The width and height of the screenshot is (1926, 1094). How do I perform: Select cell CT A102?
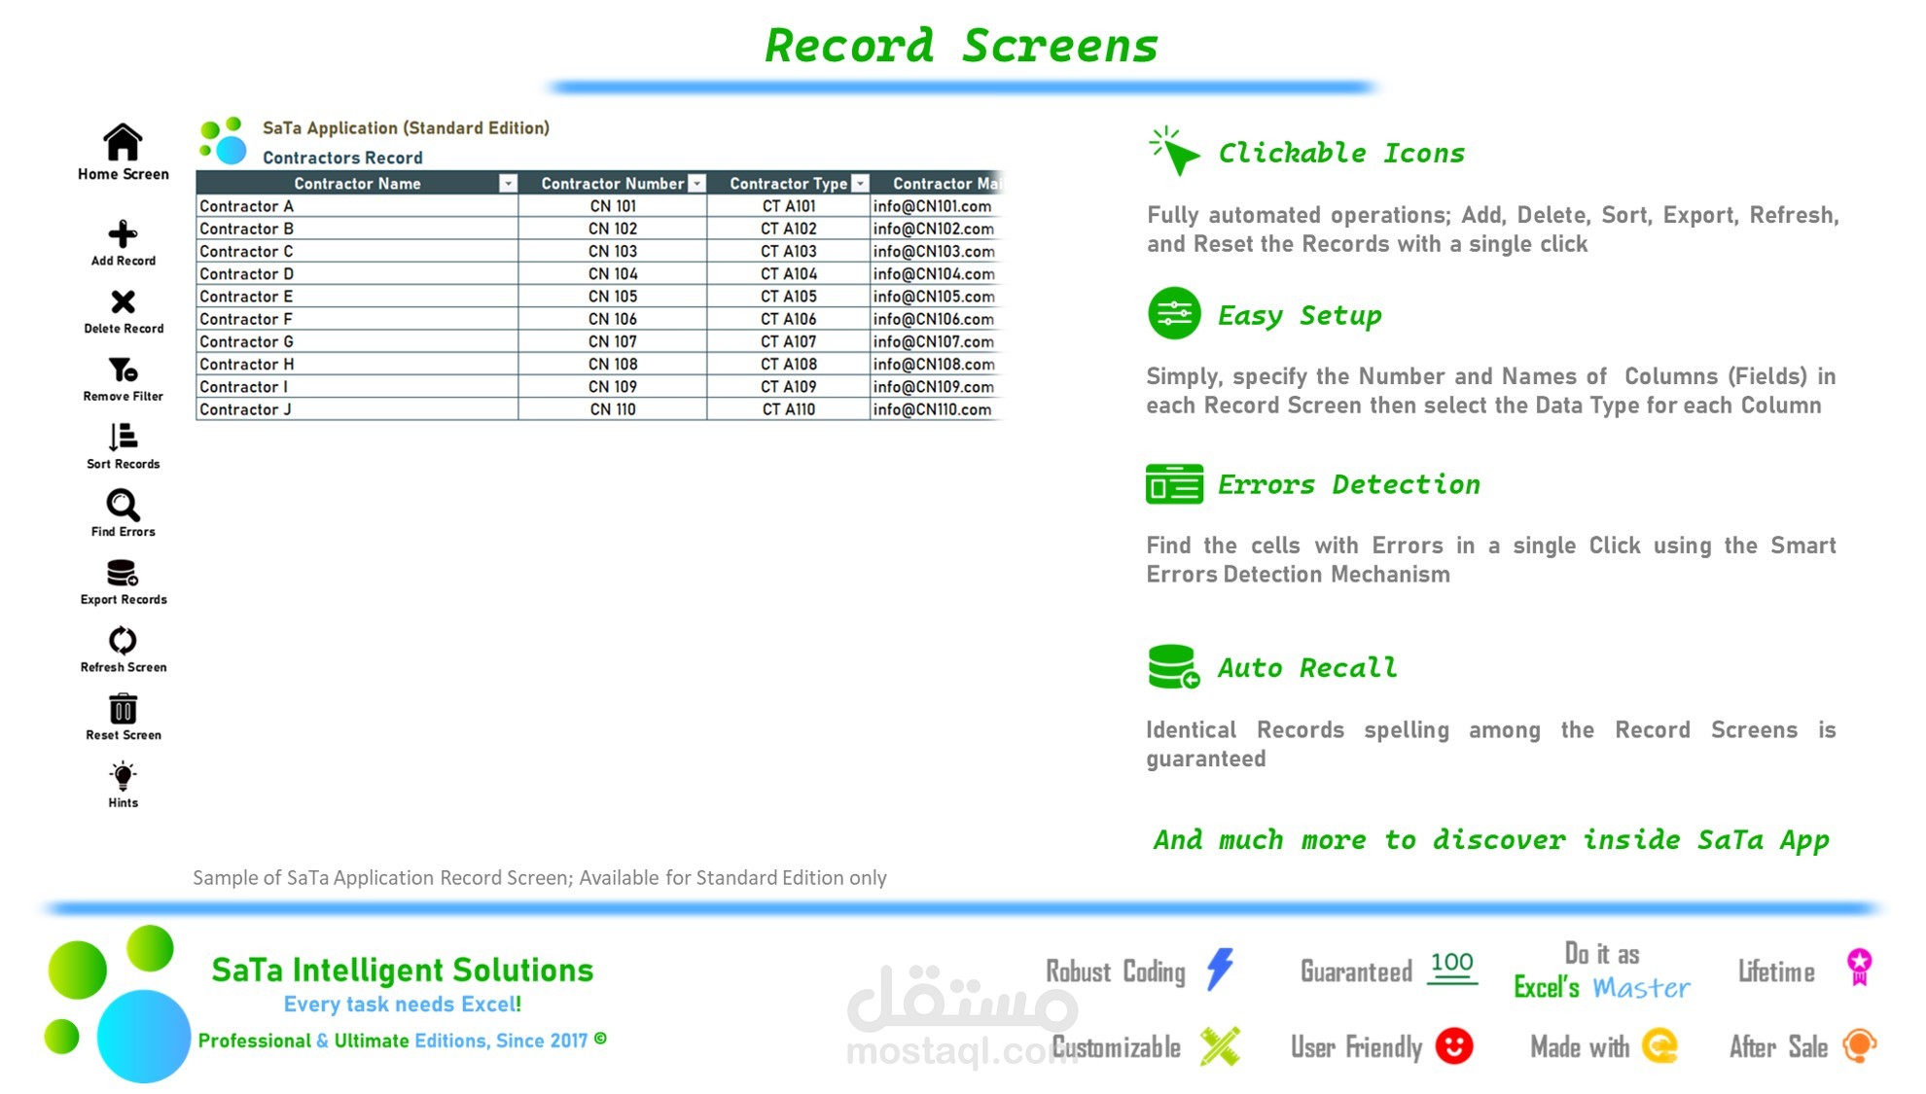pyautogui.click(x=789, y=229)
